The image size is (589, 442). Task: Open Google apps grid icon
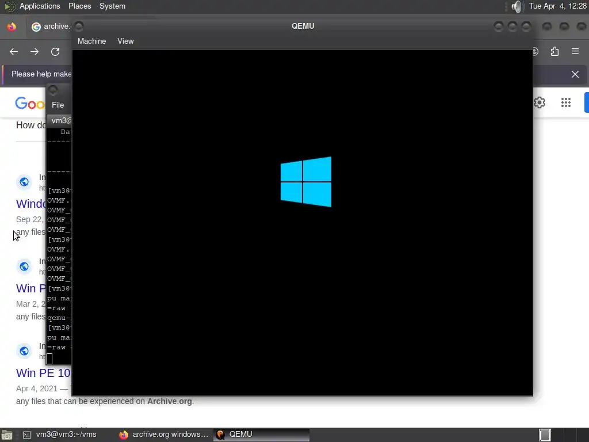click(x=566, y=102)
